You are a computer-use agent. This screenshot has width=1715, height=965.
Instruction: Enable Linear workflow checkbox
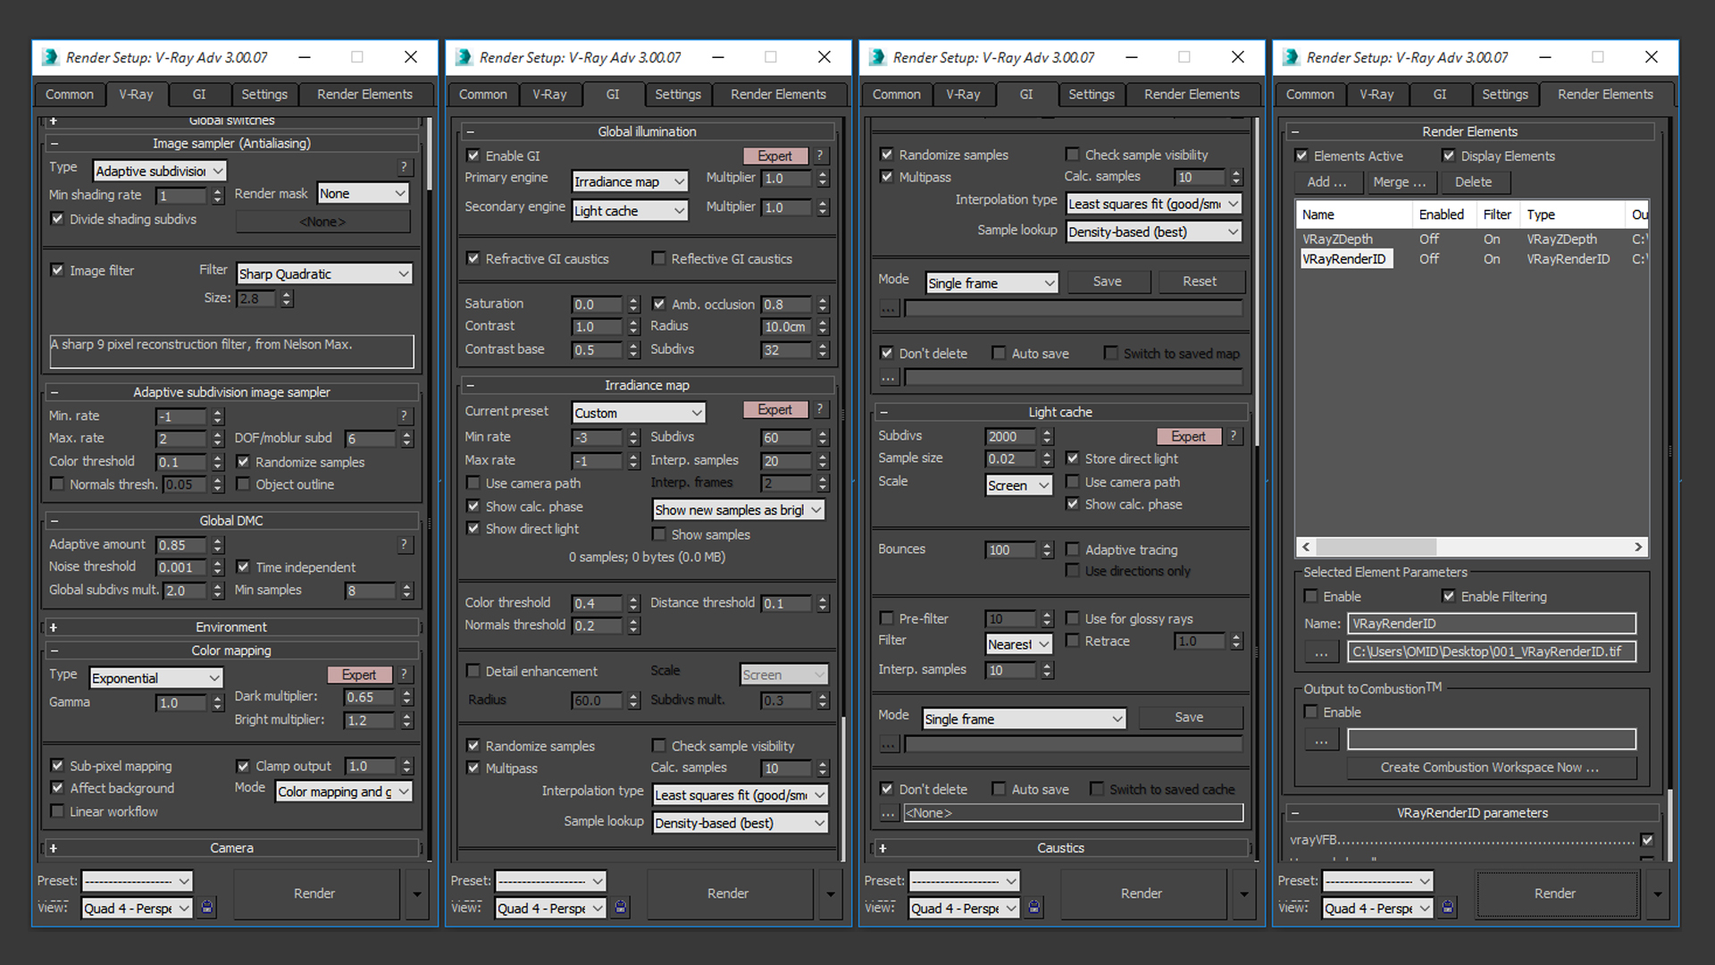coord(57,811)
